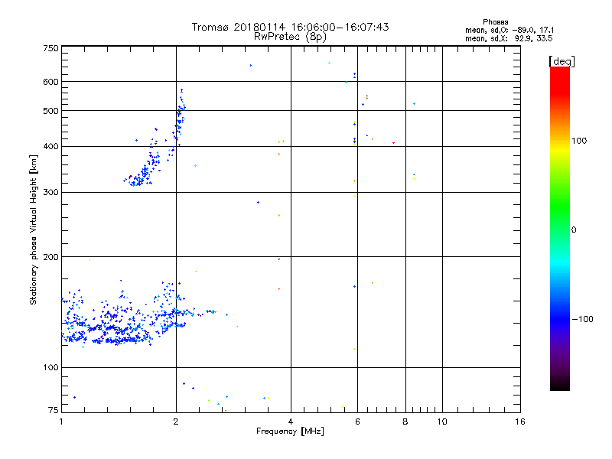Pick the black bottom of the phase color bar
612x459 pixels.
click(x=560, y=386)
